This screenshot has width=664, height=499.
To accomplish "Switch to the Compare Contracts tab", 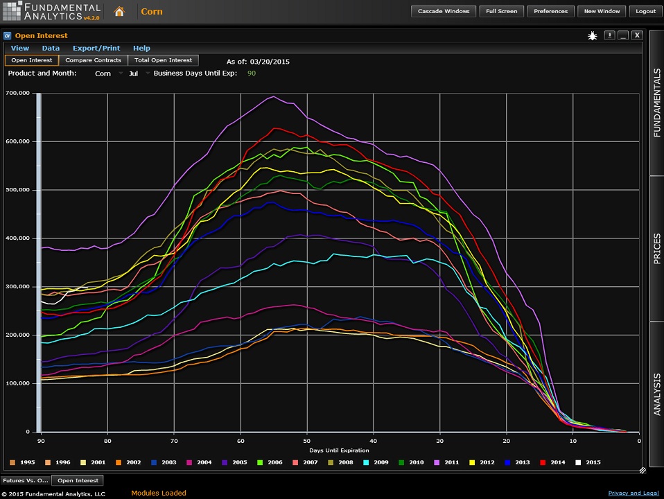I will (x=93, y=60).
